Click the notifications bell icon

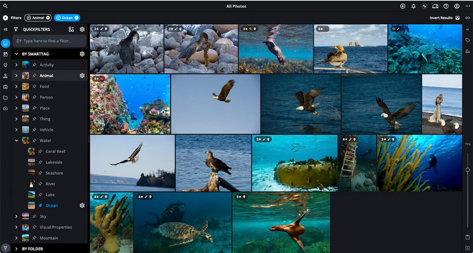point(413,6)
